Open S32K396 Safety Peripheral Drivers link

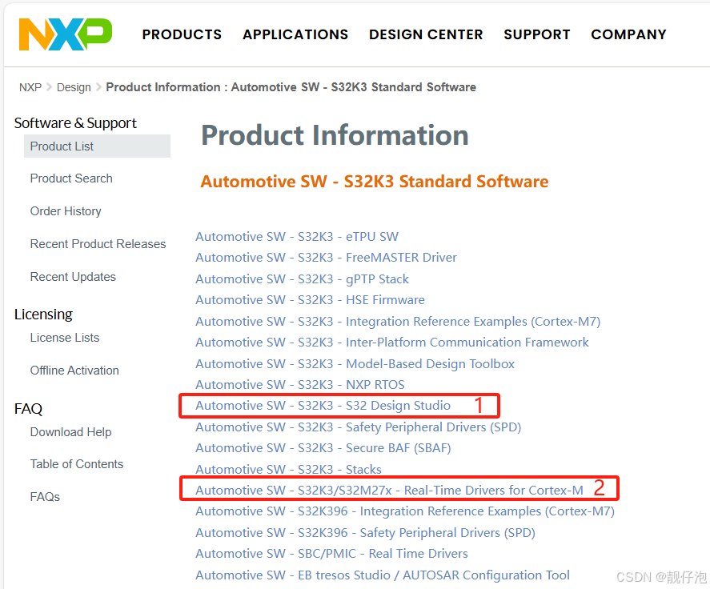click(366, 533)
